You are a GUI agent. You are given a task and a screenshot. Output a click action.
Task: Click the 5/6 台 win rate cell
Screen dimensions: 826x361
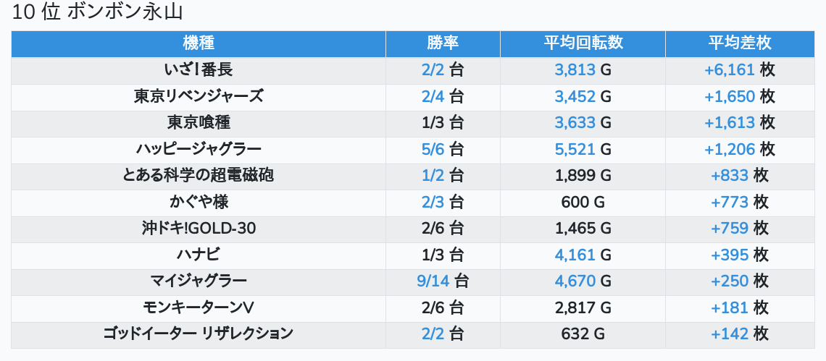tap(443, 149)
